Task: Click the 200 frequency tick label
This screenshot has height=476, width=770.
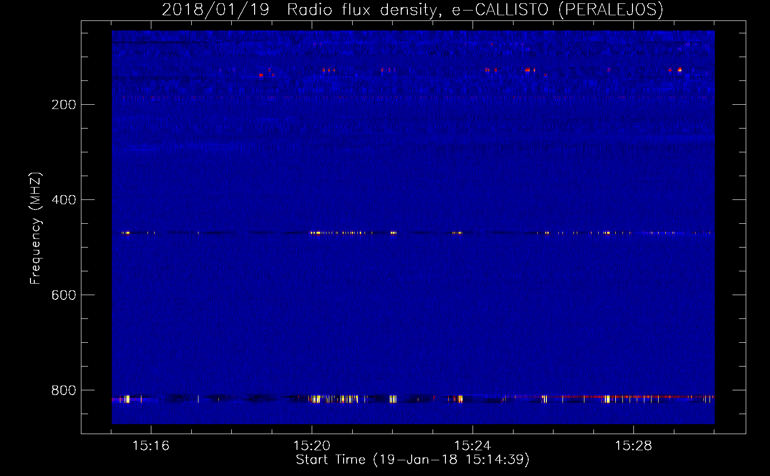Action: pos(64,105)
